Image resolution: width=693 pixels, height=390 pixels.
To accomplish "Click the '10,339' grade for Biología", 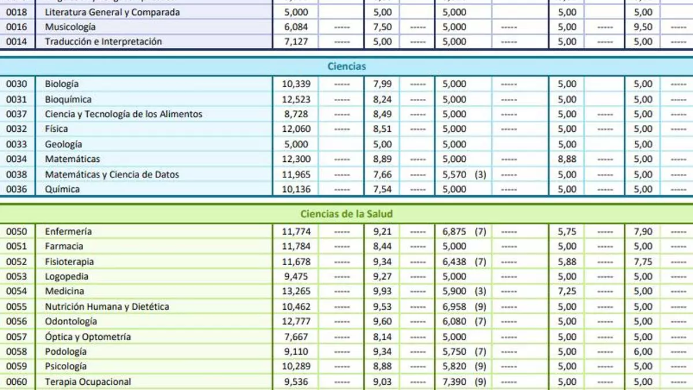I will [296, 84].
